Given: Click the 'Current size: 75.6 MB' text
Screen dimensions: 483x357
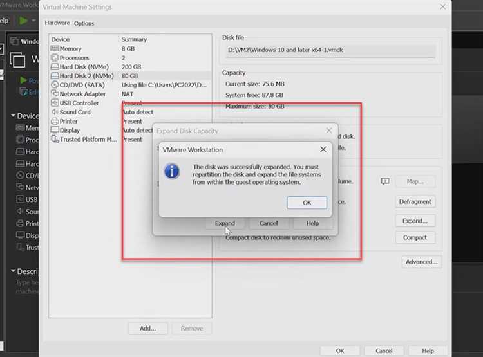Looking at the screenshot, I should tap(255, 84).
